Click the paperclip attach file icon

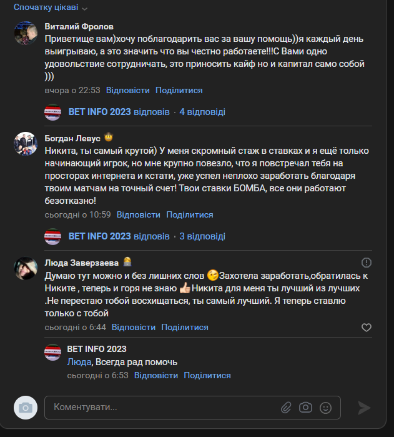click(x=286, y=408)
